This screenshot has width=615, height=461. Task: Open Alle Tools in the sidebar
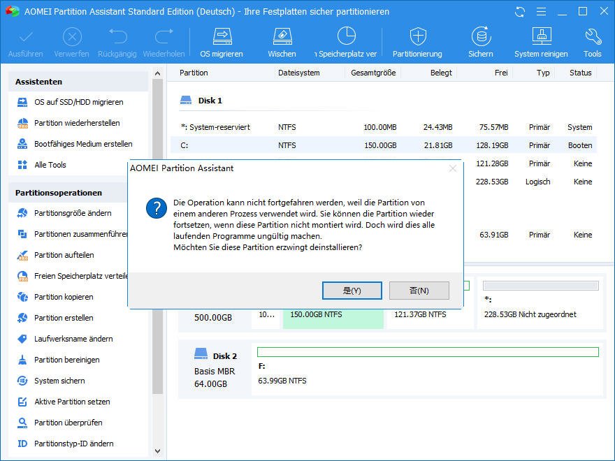click(50, 165)
